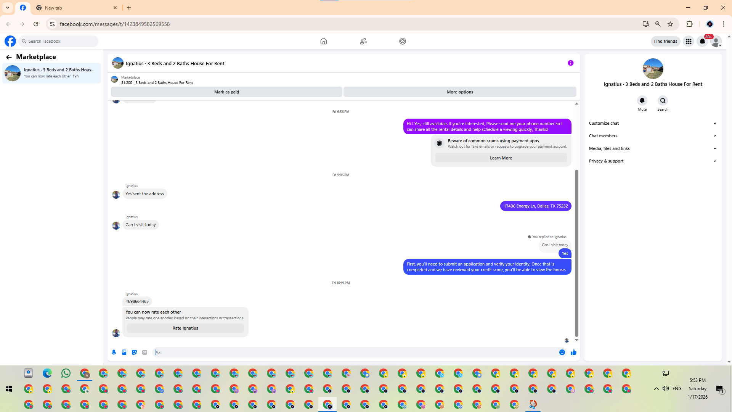
Task: Mute this conversation
Action: pos(642,101)
